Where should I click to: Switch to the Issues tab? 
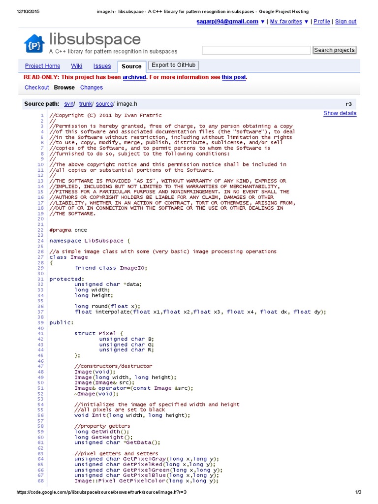(x=102, y=66)
